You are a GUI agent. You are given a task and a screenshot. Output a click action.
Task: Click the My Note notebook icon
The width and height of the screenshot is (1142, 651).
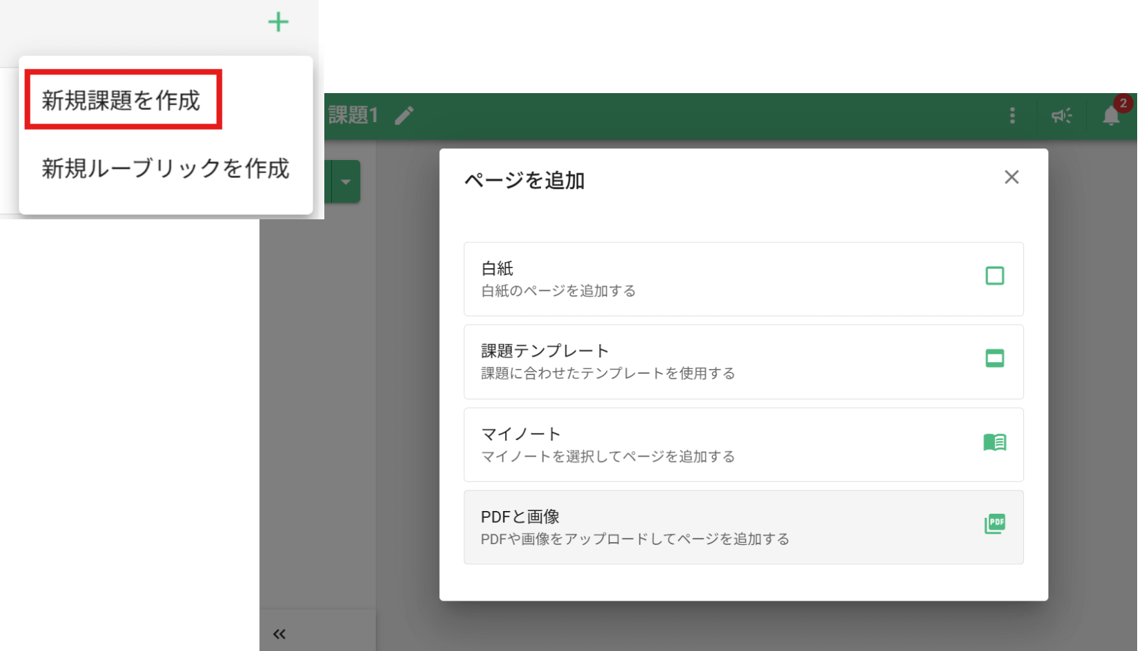[x=994, y=442]
